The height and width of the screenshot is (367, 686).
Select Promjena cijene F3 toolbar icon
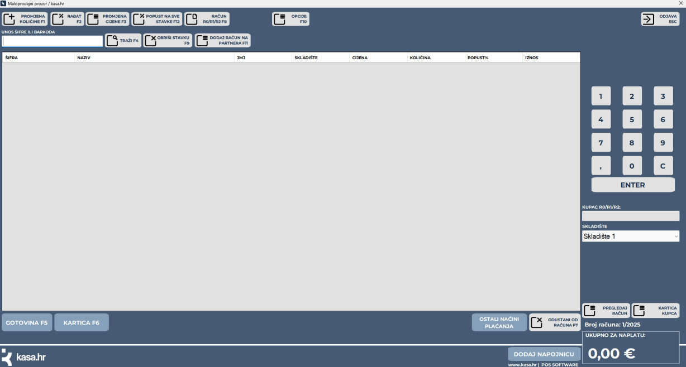pyautogui.click(x=107, y=19)
